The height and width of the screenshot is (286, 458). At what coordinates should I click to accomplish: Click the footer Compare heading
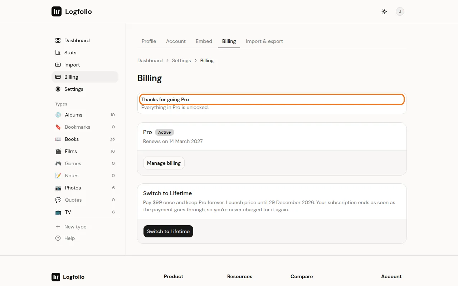[302, 276]
